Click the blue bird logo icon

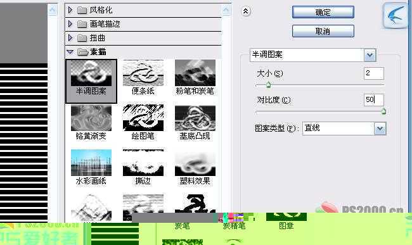[x=396, y=15]
